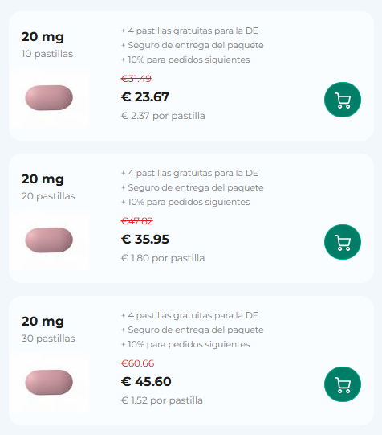Viewport: 382px width, 435px height.
Task: Click the crossed-out €47.82 price
Action: pos(136,221)
